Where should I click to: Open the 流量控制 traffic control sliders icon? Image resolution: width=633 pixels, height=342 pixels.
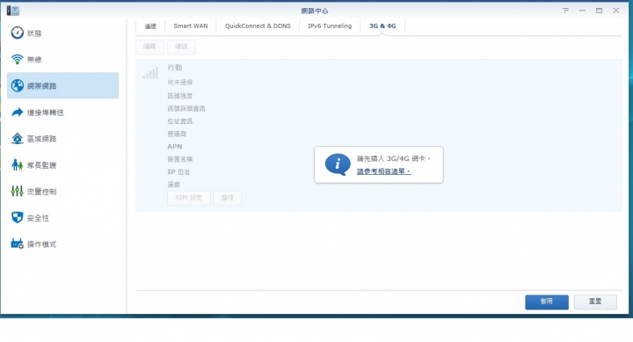(17, 191)
